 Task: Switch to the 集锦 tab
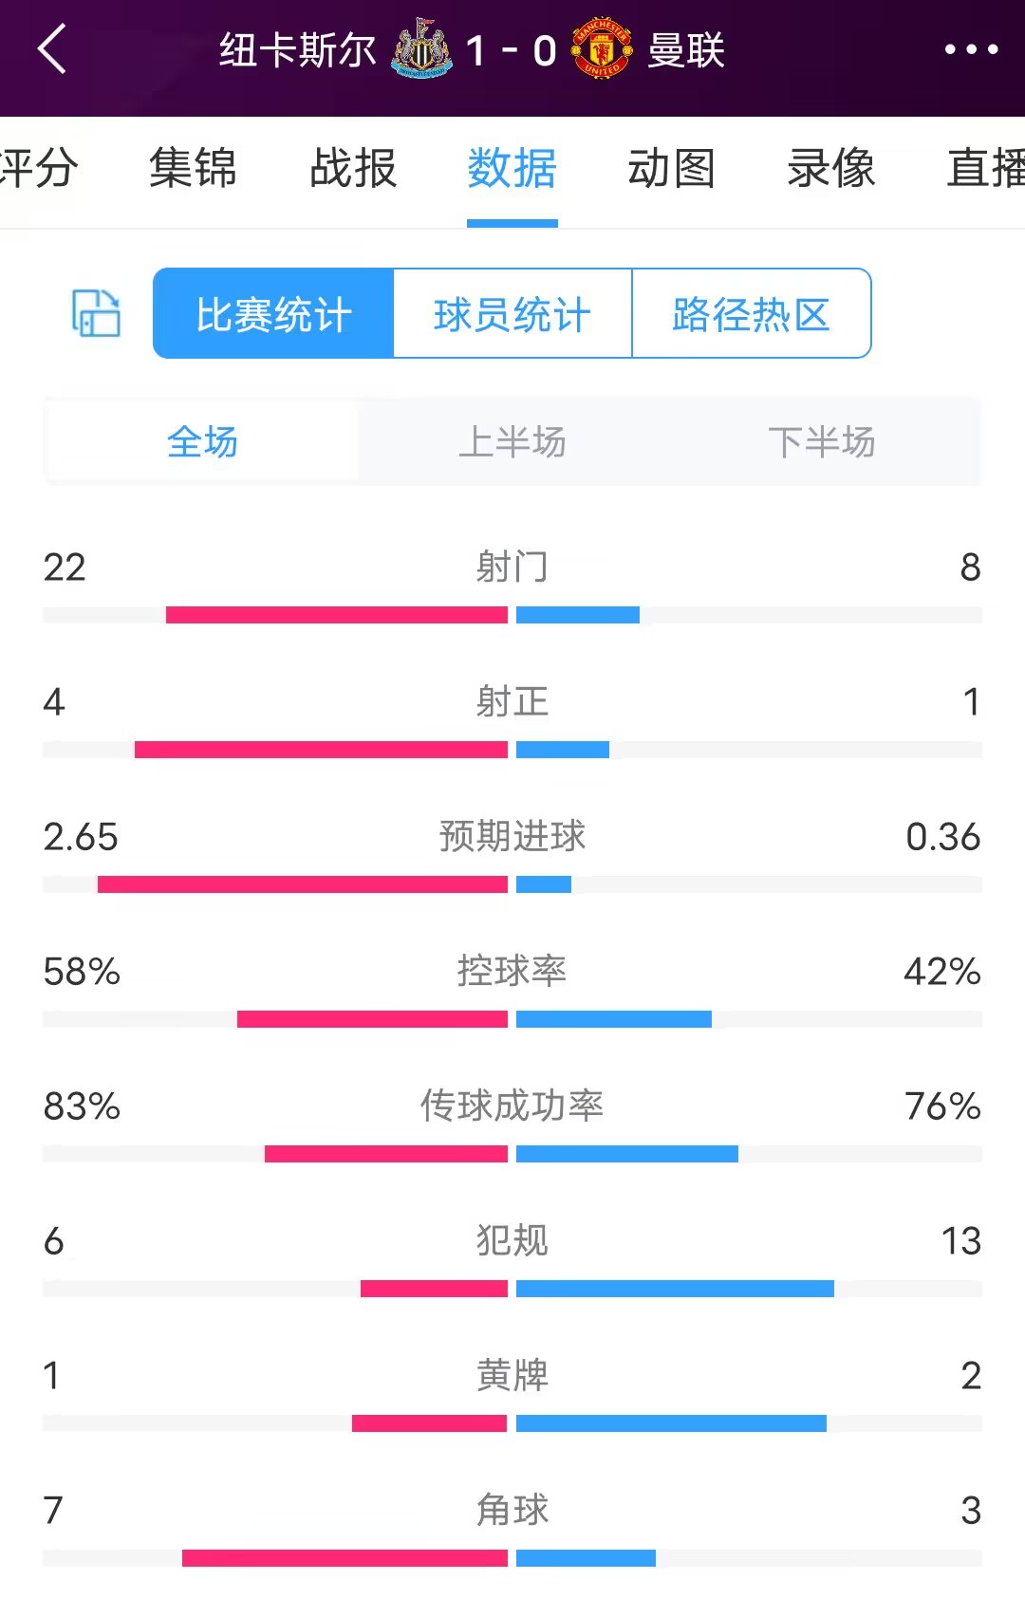[x=193, y=169]
